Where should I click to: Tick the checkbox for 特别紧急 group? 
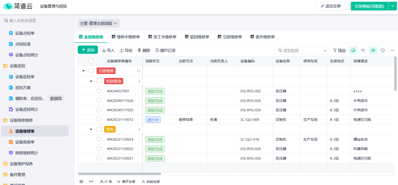[x=99, y=81]
